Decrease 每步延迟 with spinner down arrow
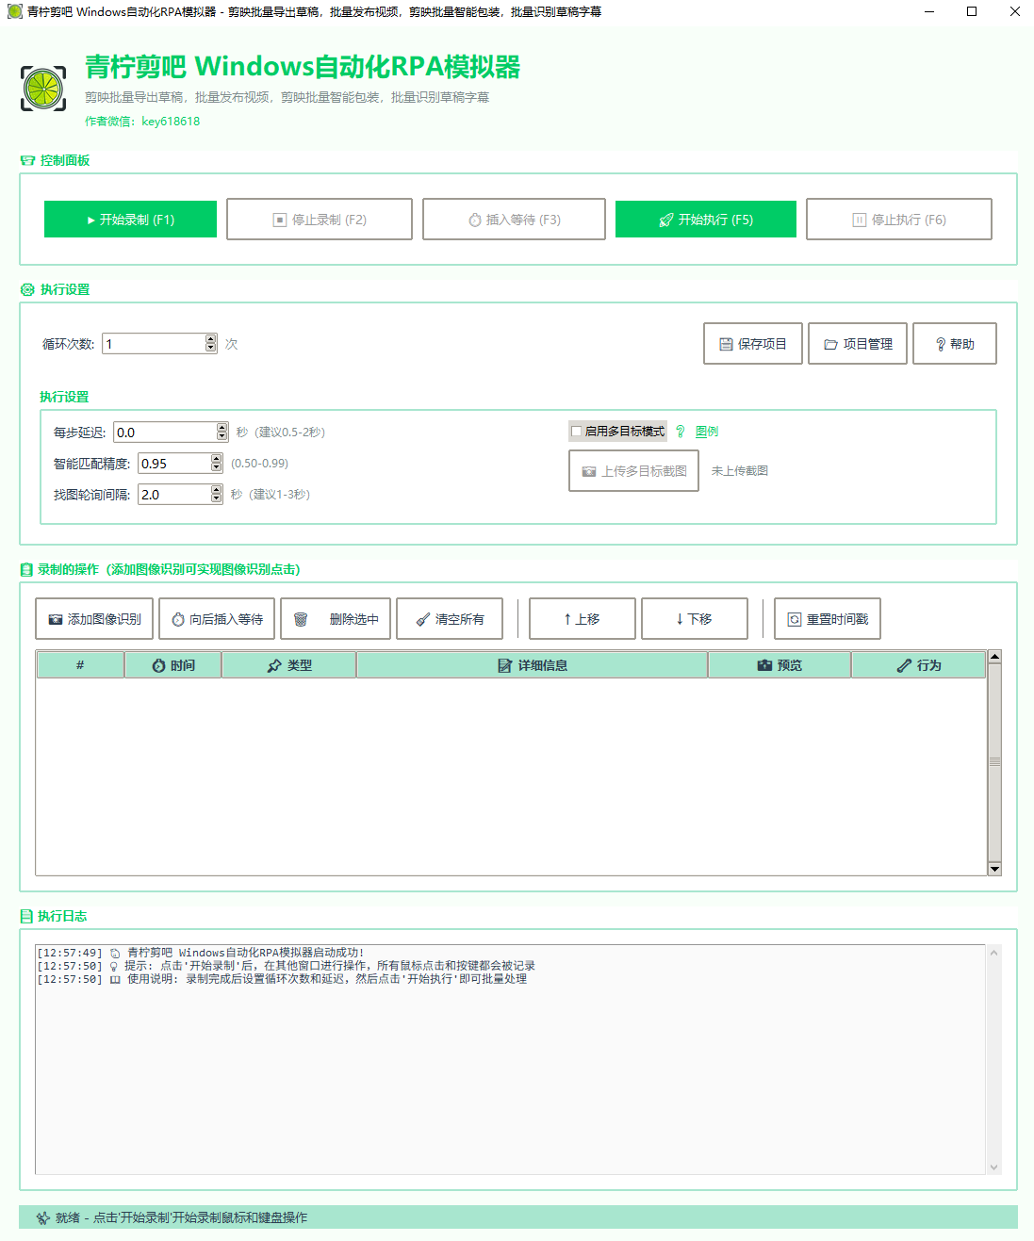The image size is (1034, 1241). tap(222, 437)
